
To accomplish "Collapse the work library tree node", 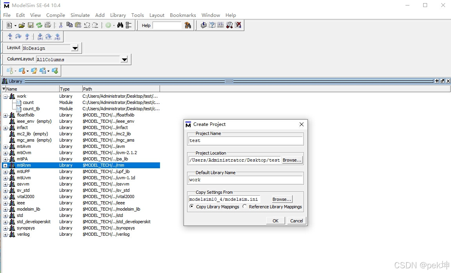I will (5, 96).
